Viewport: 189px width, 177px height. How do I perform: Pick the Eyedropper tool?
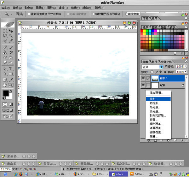tap(11, 80)
